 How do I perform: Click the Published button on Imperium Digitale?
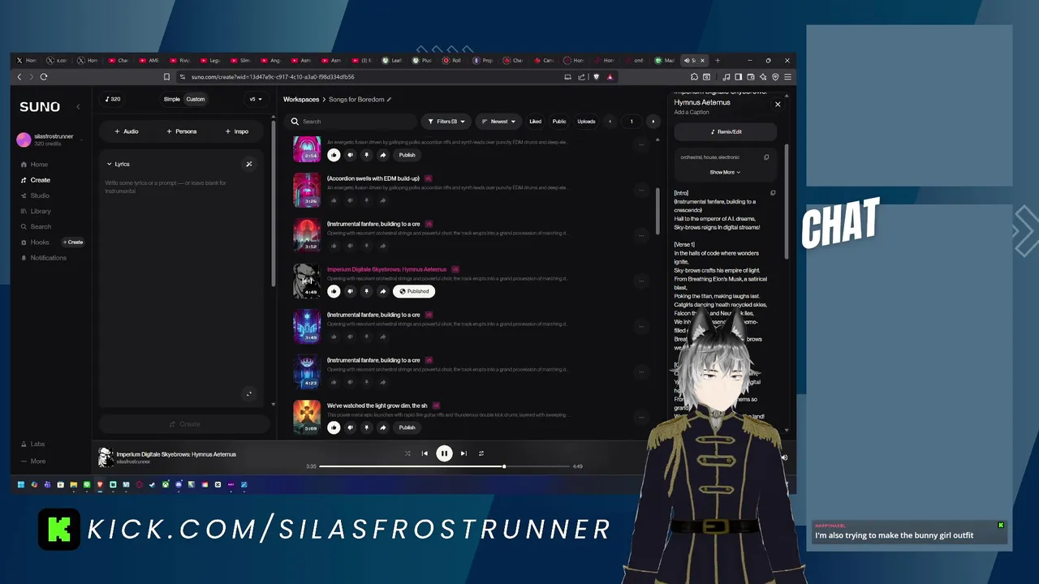(x=414, y=291)
